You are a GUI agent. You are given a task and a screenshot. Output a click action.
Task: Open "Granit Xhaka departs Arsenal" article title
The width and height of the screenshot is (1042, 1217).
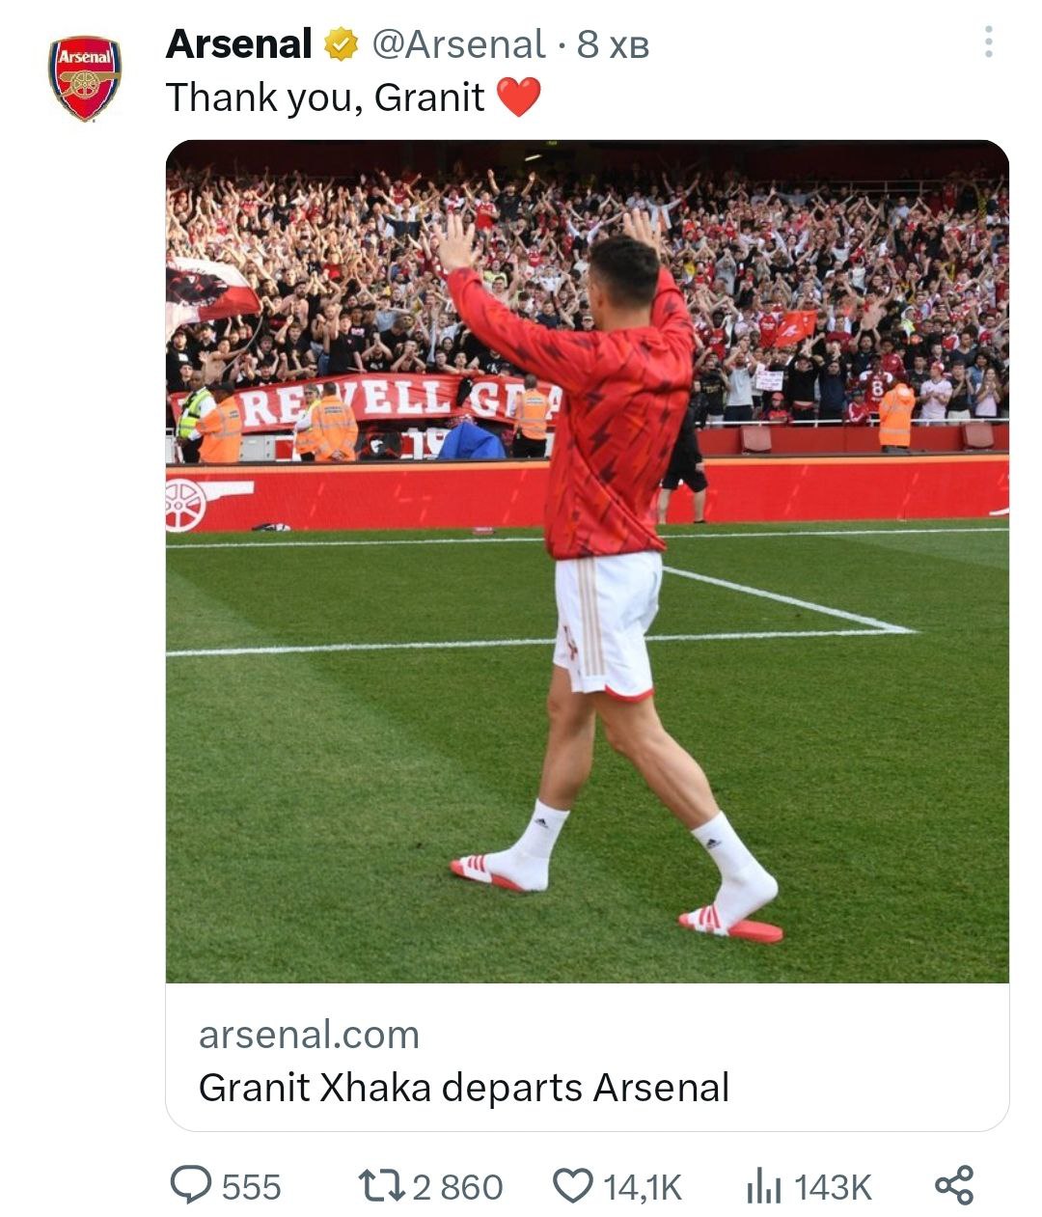tap(463, 1088)
